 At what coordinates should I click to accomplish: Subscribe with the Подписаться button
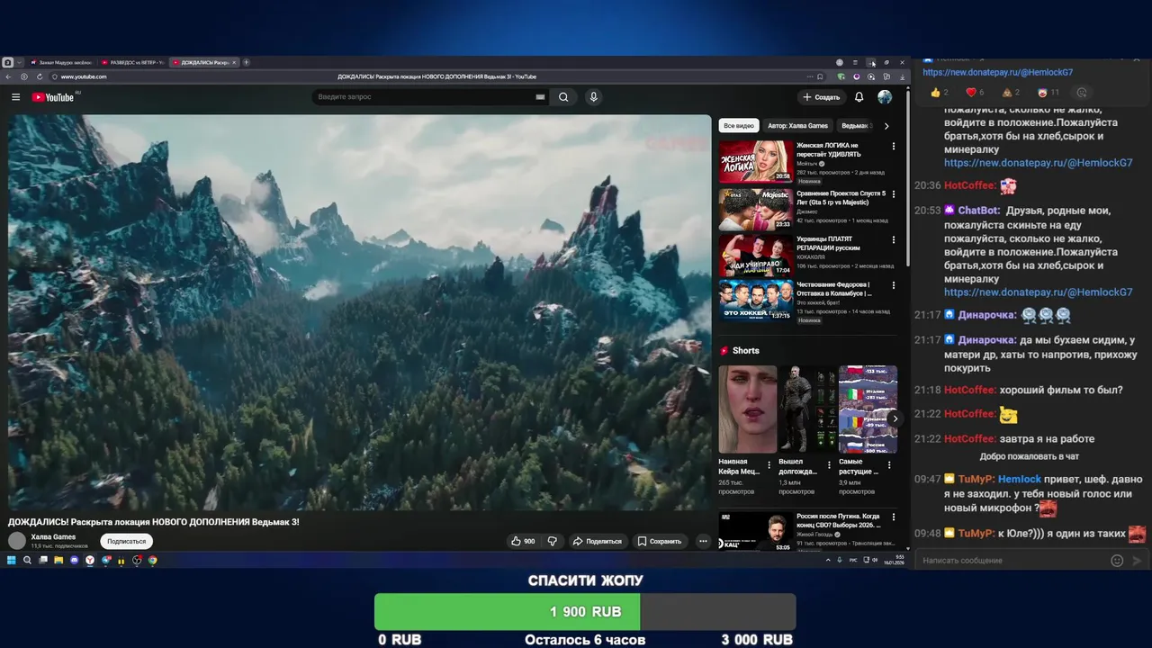pos(127,541)
